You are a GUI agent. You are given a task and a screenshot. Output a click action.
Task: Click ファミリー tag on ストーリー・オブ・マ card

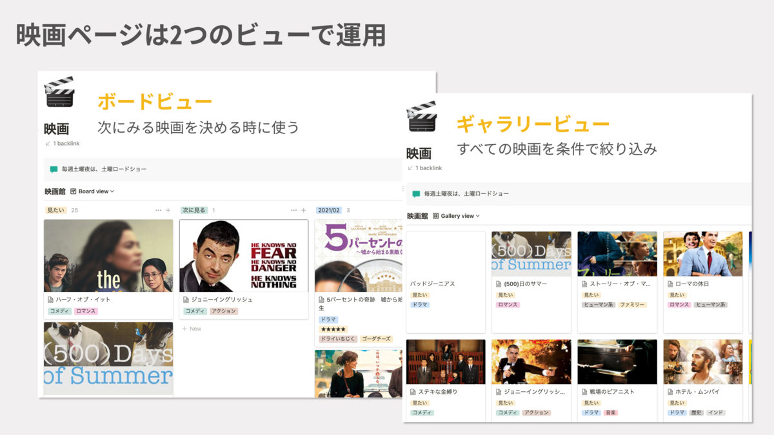(x=633, y=304)
